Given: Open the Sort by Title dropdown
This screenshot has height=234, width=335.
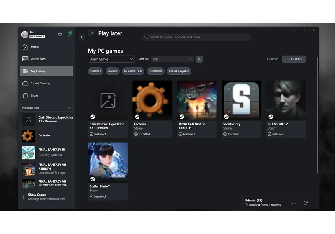Looking at the screenshot, I should [x=172, y=59].
